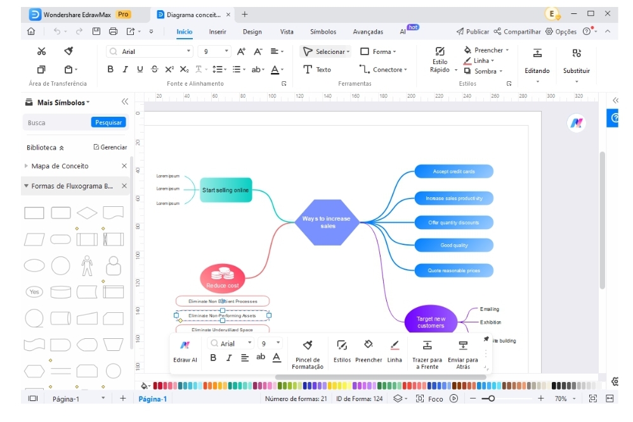Click Trazer para a Frente icon
The width and height of the screenshot is (633, 422).
(427, 345)
